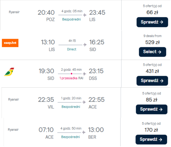Screen dimensions: 171x147
Task: Click the pink stopover dot on SID route
Action: point(72,74)
